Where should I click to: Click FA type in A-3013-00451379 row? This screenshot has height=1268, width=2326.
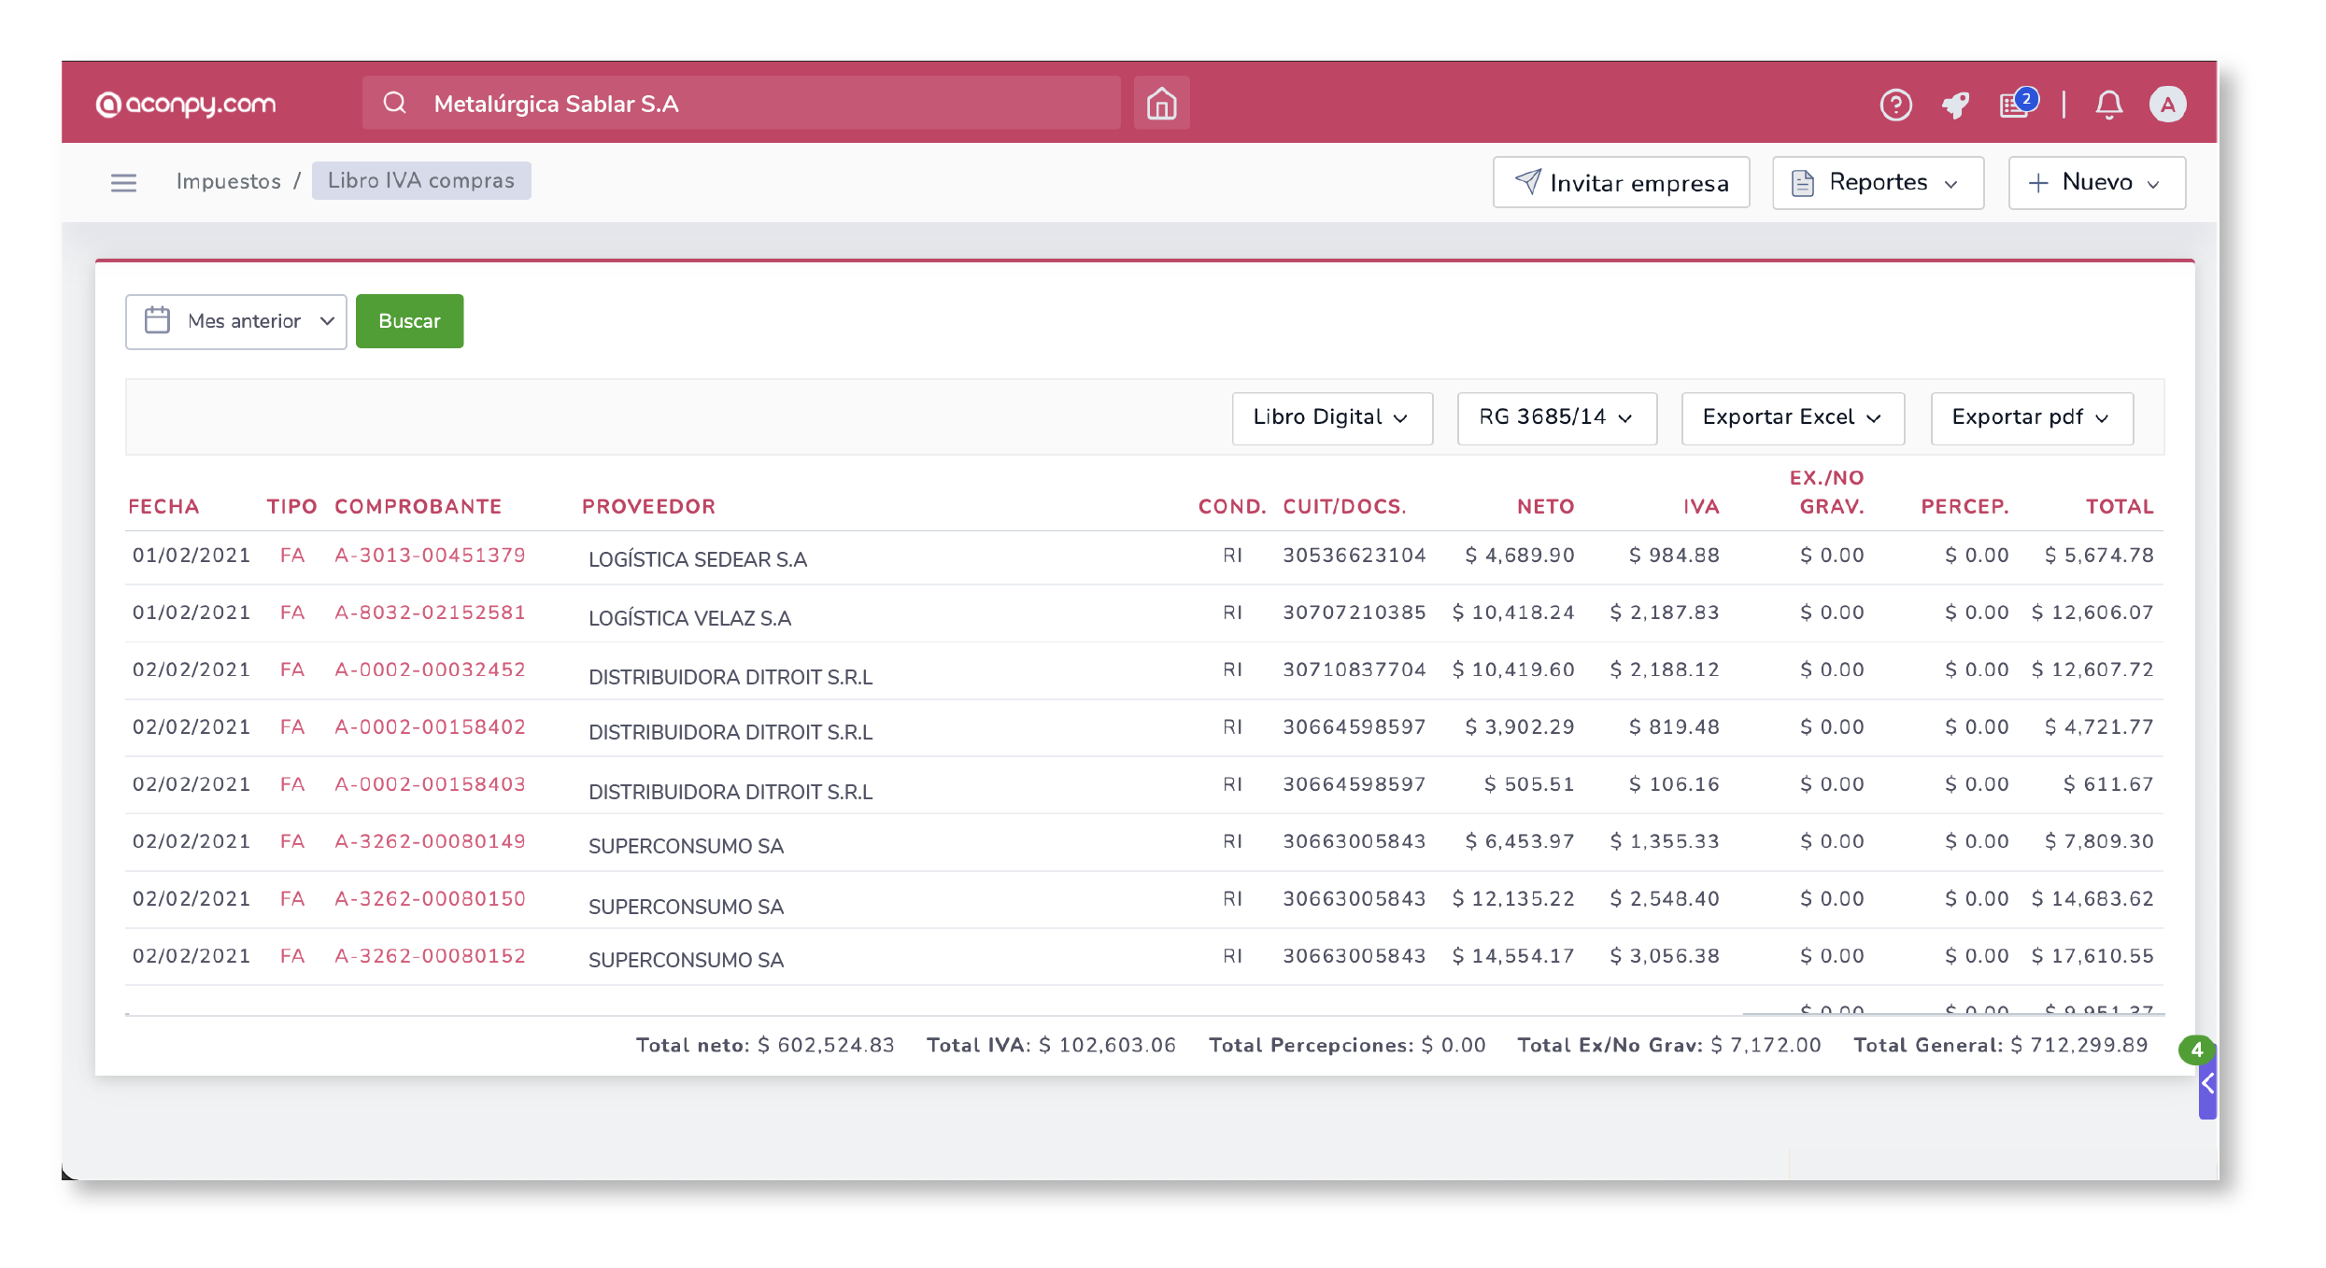point(292,556)
